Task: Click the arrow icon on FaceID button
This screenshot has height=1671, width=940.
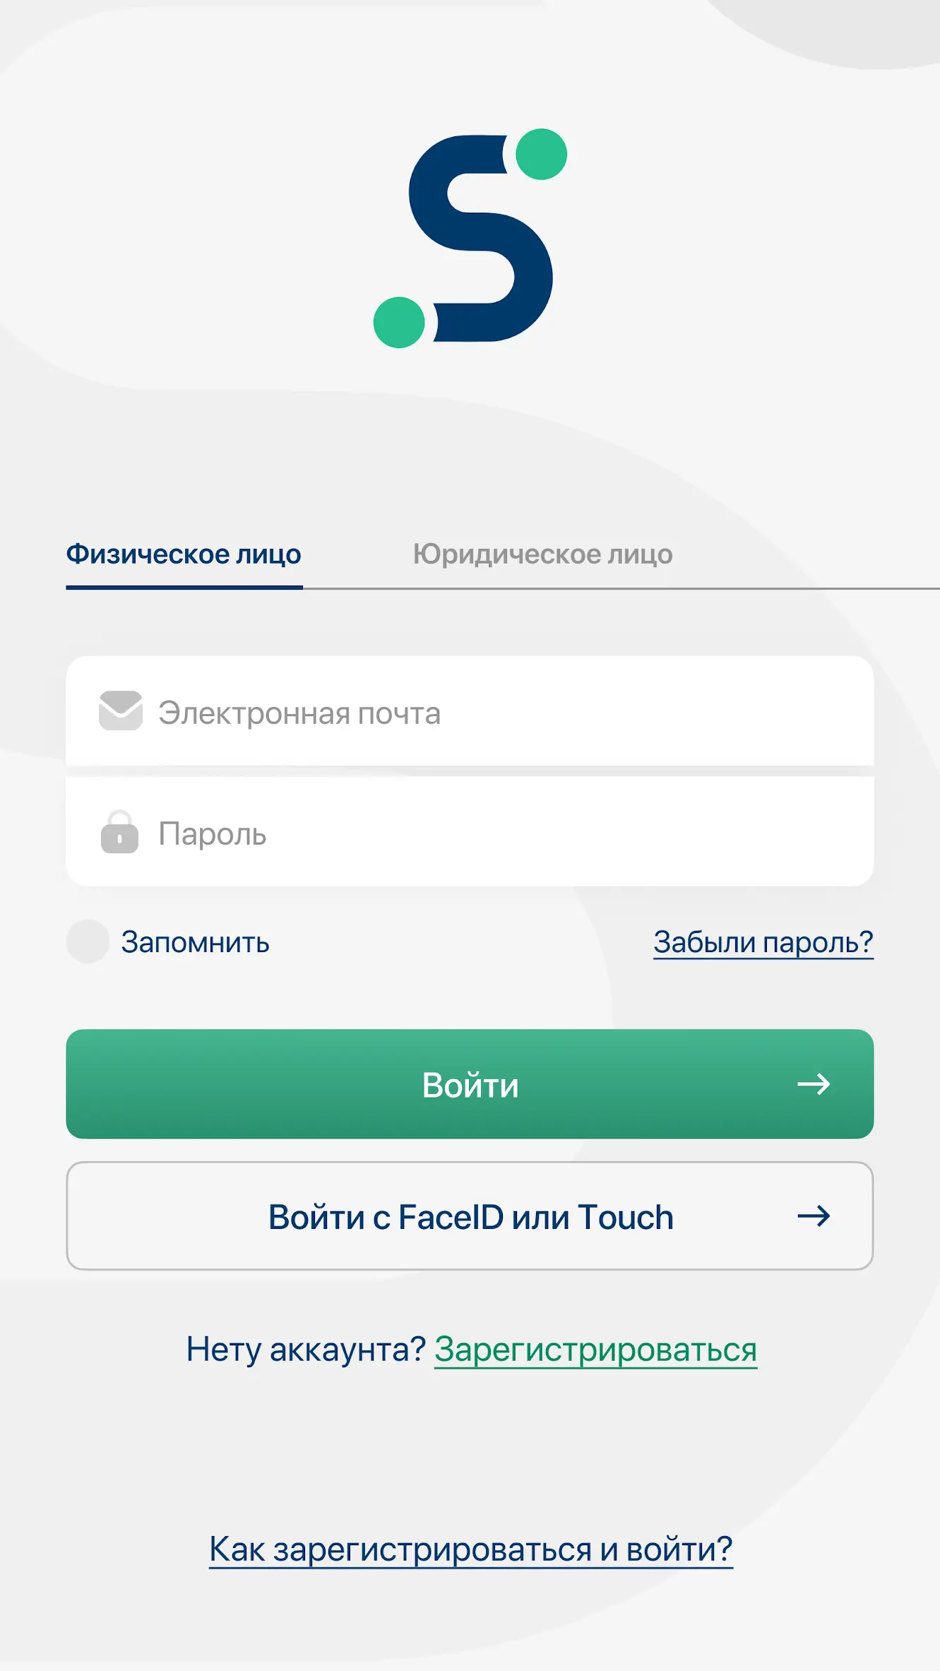Action: pos(814,1216)
